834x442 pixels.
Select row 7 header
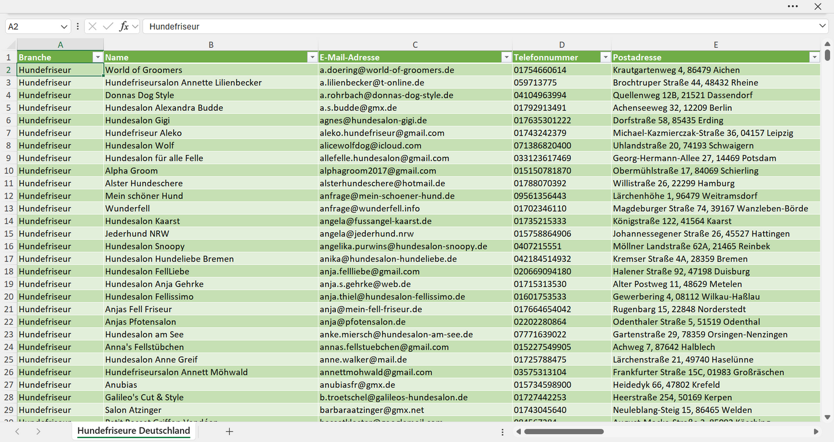9,133
